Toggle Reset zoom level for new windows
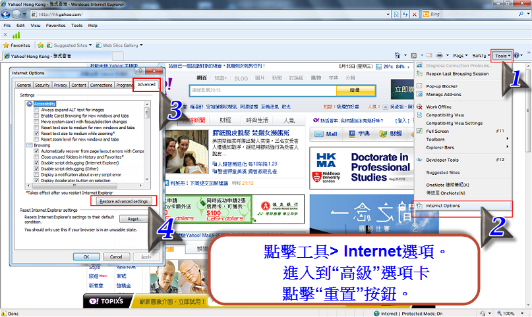Screen dimensions: 532x317 coord(36,139)
